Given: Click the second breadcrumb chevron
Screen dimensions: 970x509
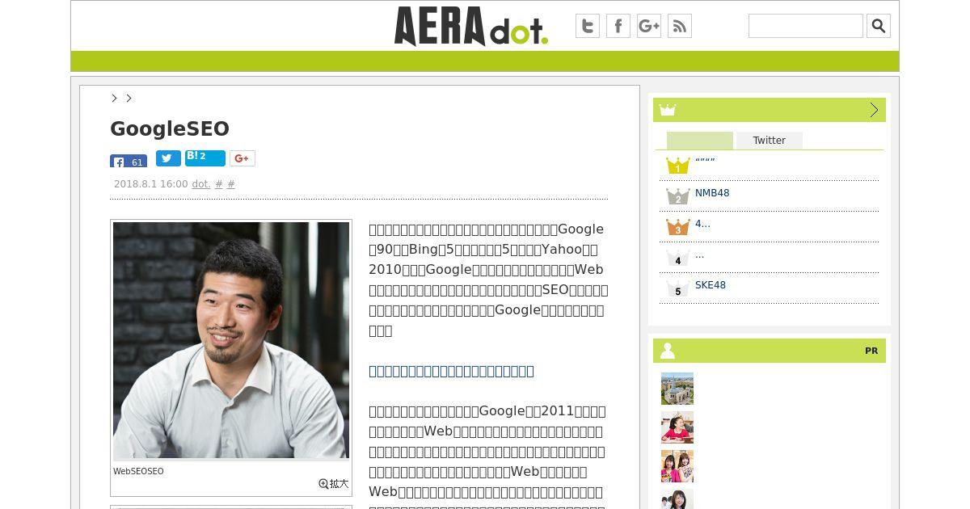Looking at the screenshot, I should (129, 98).
